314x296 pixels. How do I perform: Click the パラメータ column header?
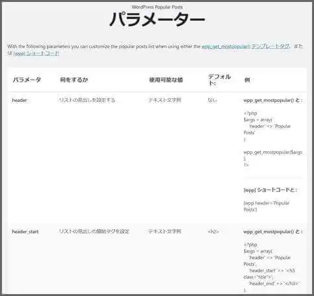click(x=27, y=80)
